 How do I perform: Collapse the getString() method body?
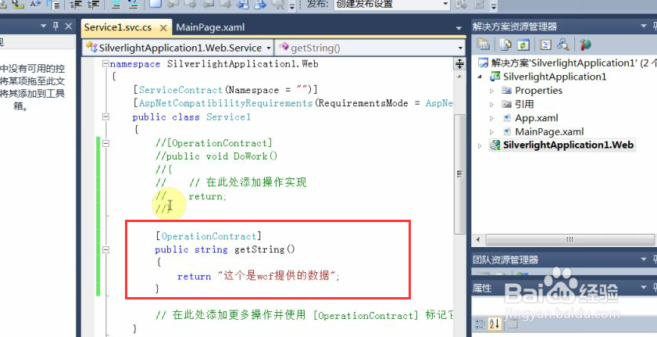pos(105,249)
